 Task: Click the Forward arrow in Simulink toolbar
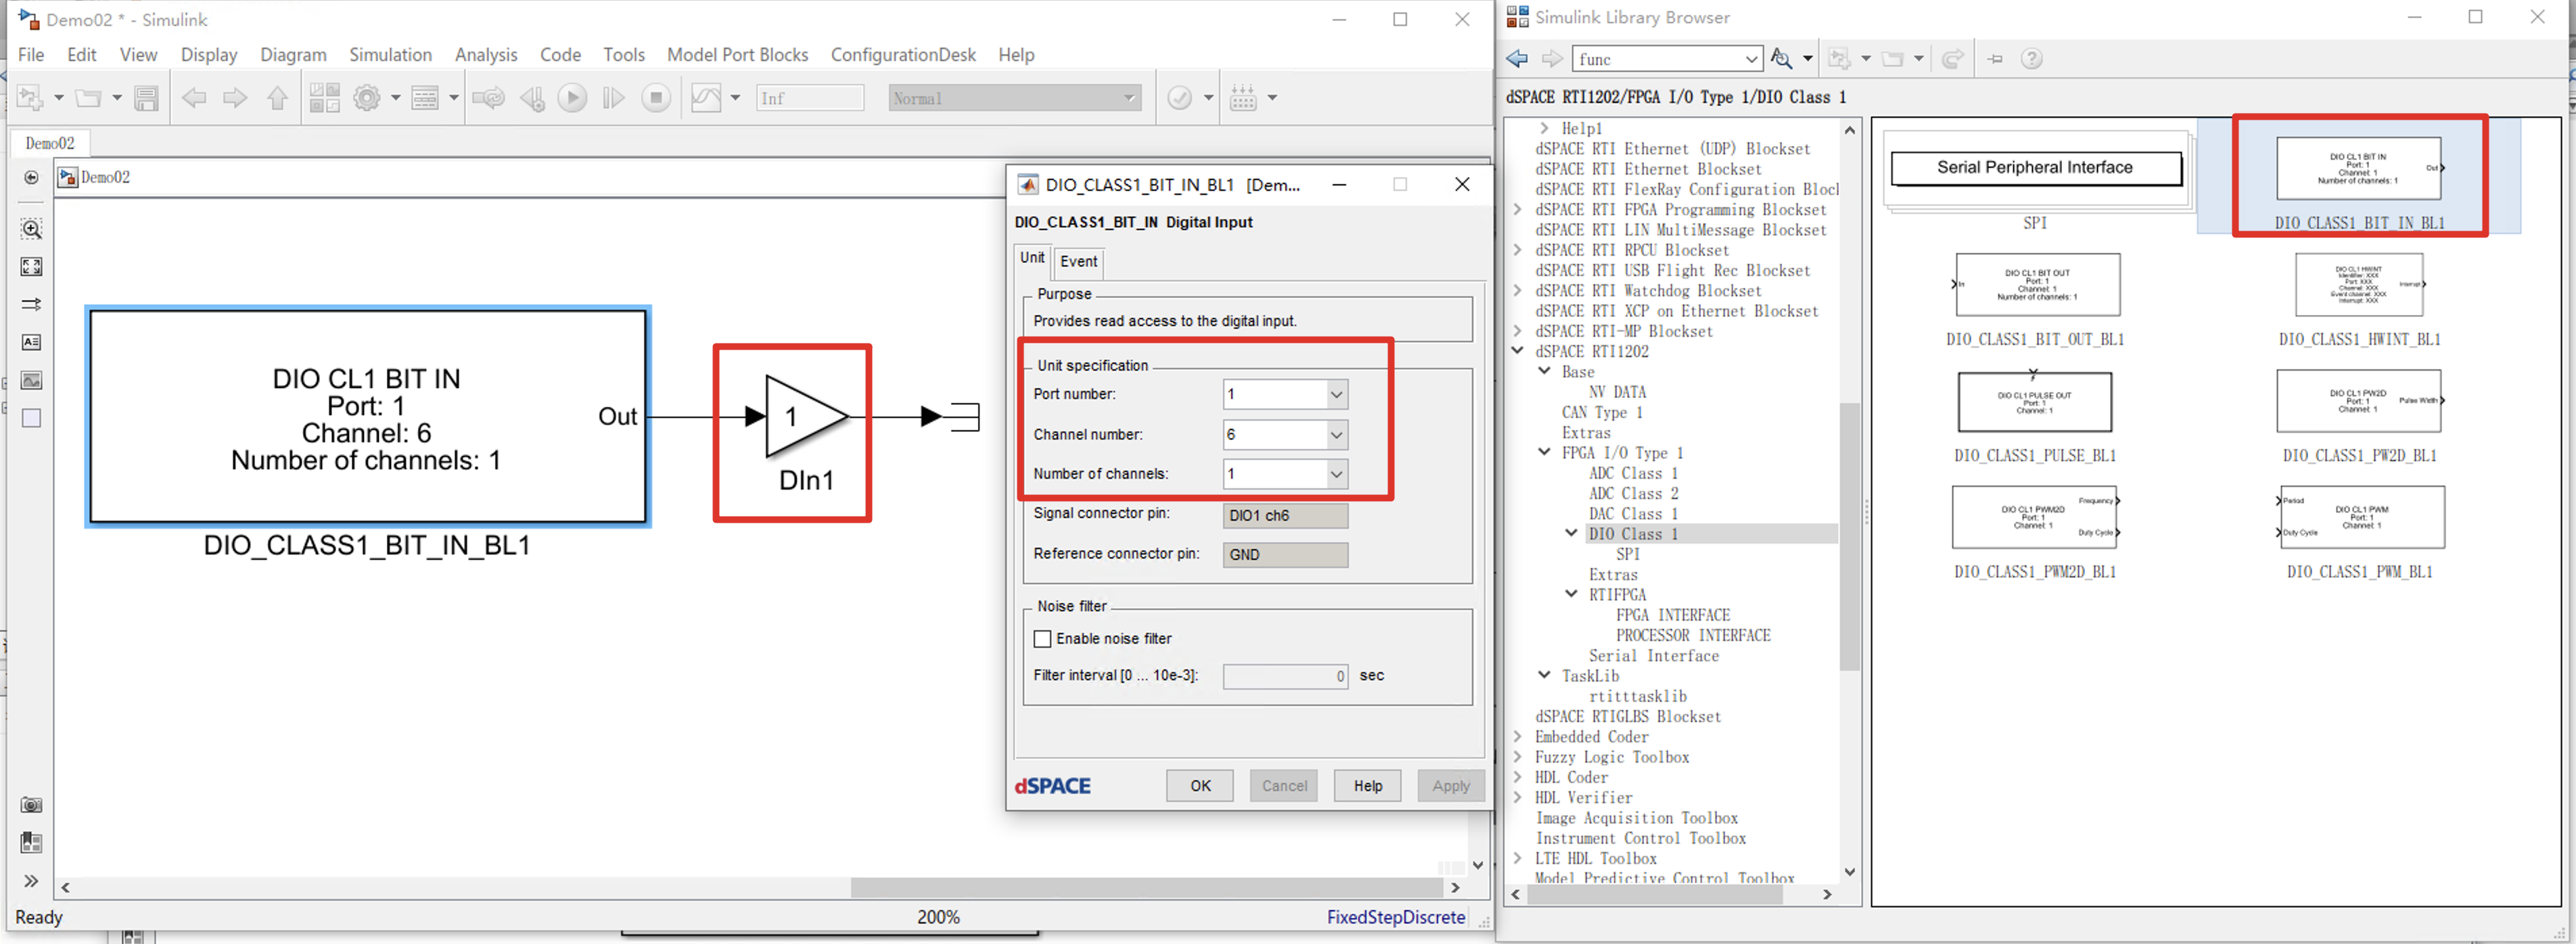(x=235, y=98)
